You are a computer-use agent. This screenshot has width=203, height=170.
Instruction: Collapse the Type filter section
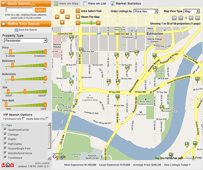point(3,125)
